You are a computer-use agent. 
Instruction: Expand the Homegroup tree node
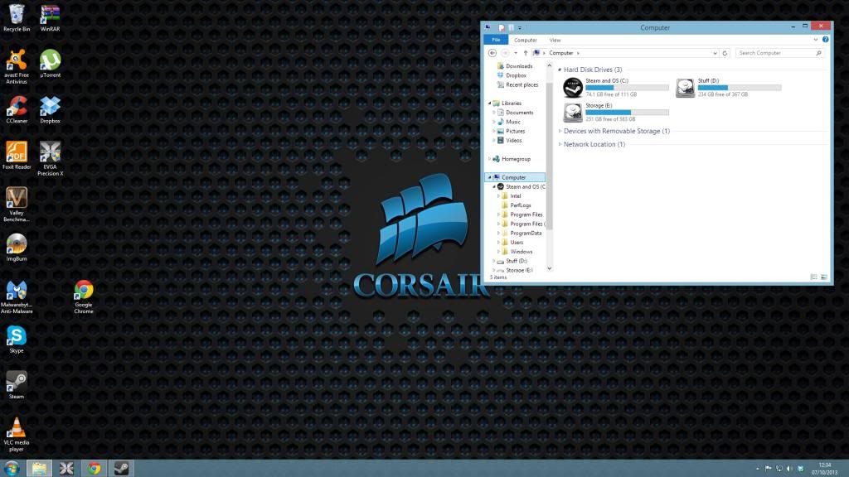pos(489,159)
